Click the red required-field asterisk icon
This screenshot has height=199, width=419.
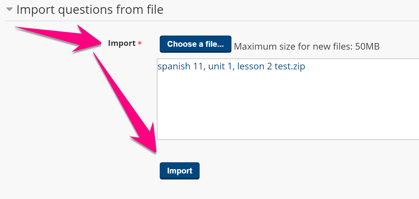[140, 43]
